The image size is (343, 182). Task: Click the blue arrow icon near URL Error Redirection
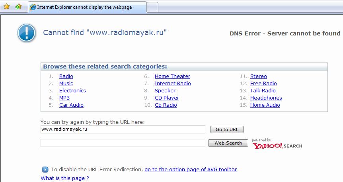pos(45,169)
